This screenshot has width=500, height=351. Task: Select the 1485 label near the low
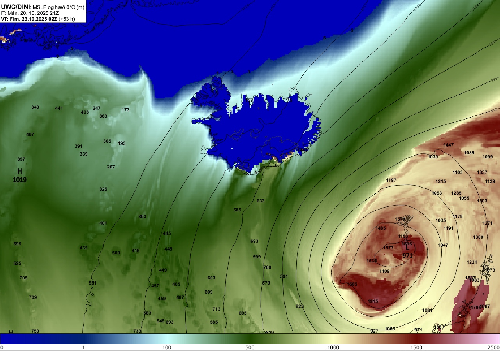[x=380, y=228]
